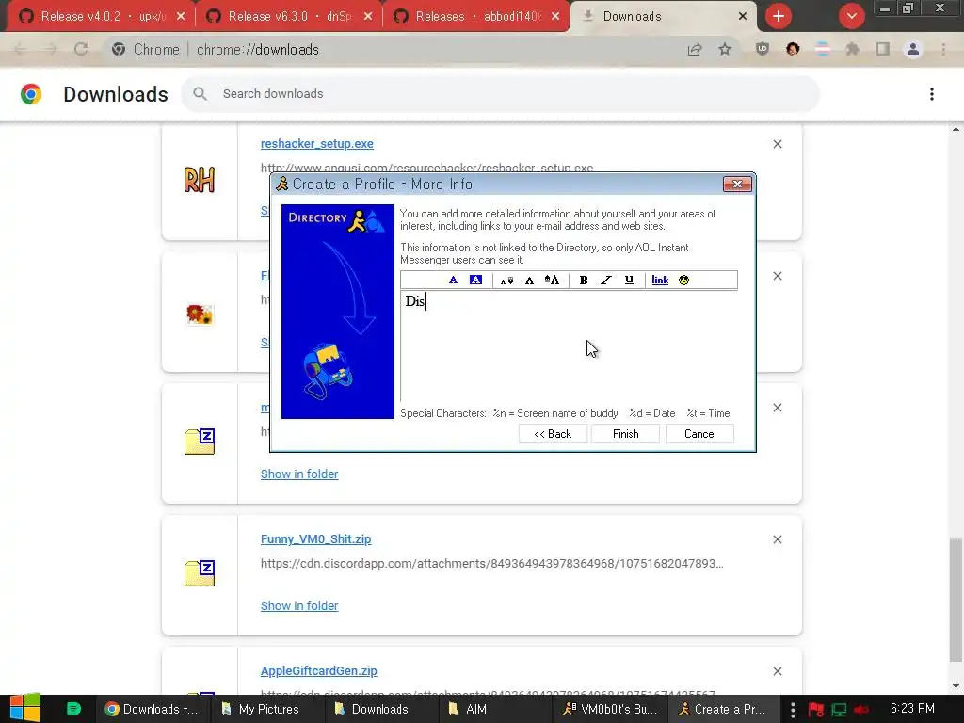Open the Windows Start menu
Viewport: 964px width, 723px height.
(x=25, y=708)
